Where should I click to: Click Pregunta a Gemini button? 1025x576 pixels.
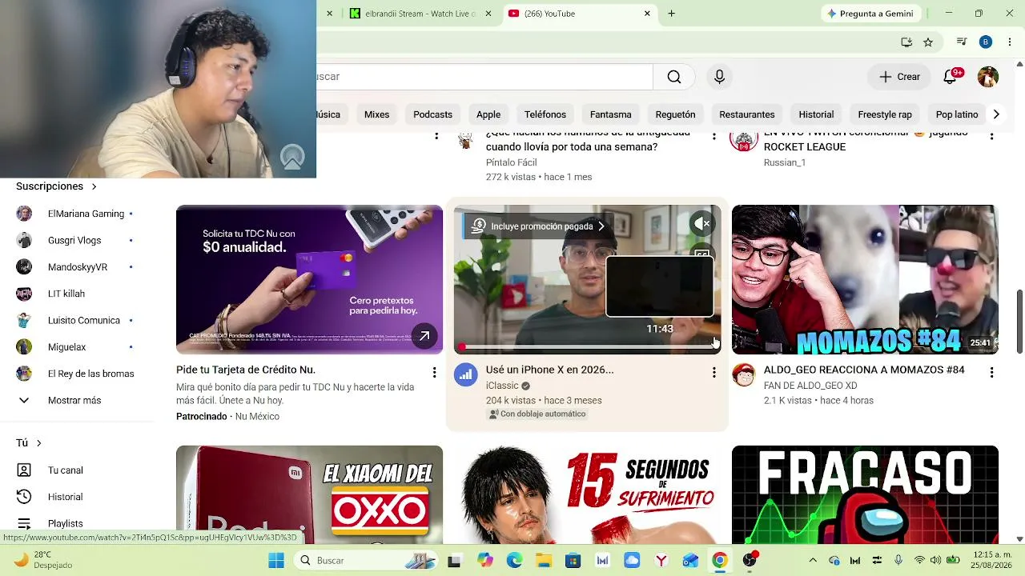pyautogui.click(x=870, y=14)
